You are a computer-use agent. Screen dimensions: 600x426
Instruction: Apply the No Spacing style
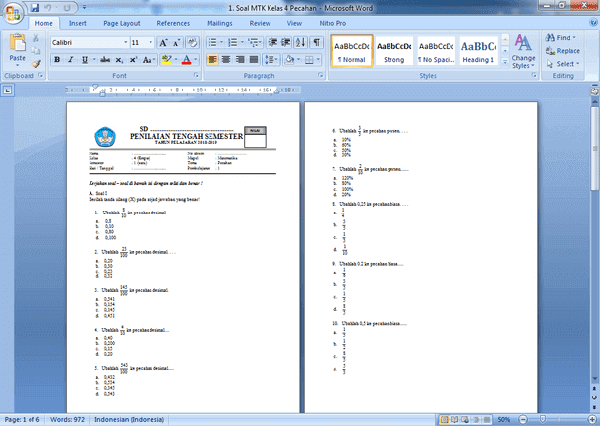(x=436, y=51)
